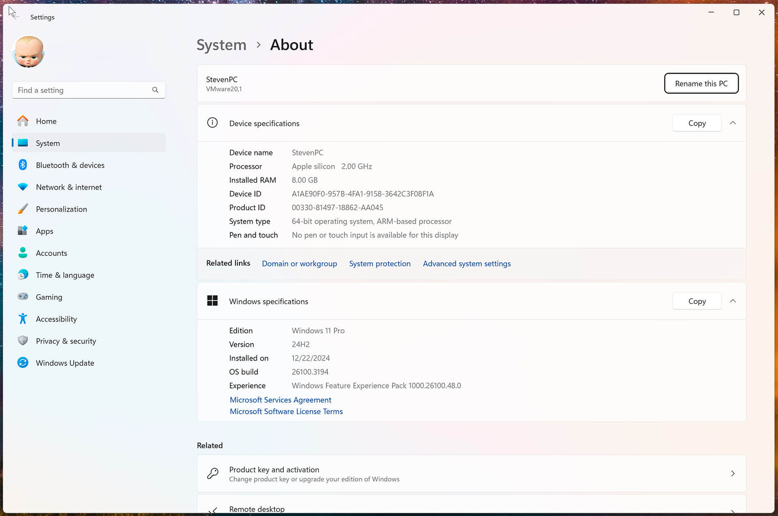Click the Accessibility figure icon

pos(23,319)
